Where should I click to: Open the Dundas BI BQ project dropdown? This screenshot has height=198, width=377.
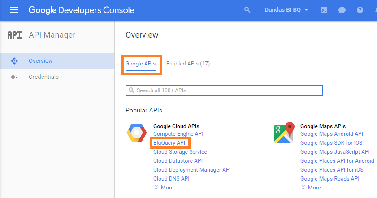pyautogui.click(x=286, y=10)
